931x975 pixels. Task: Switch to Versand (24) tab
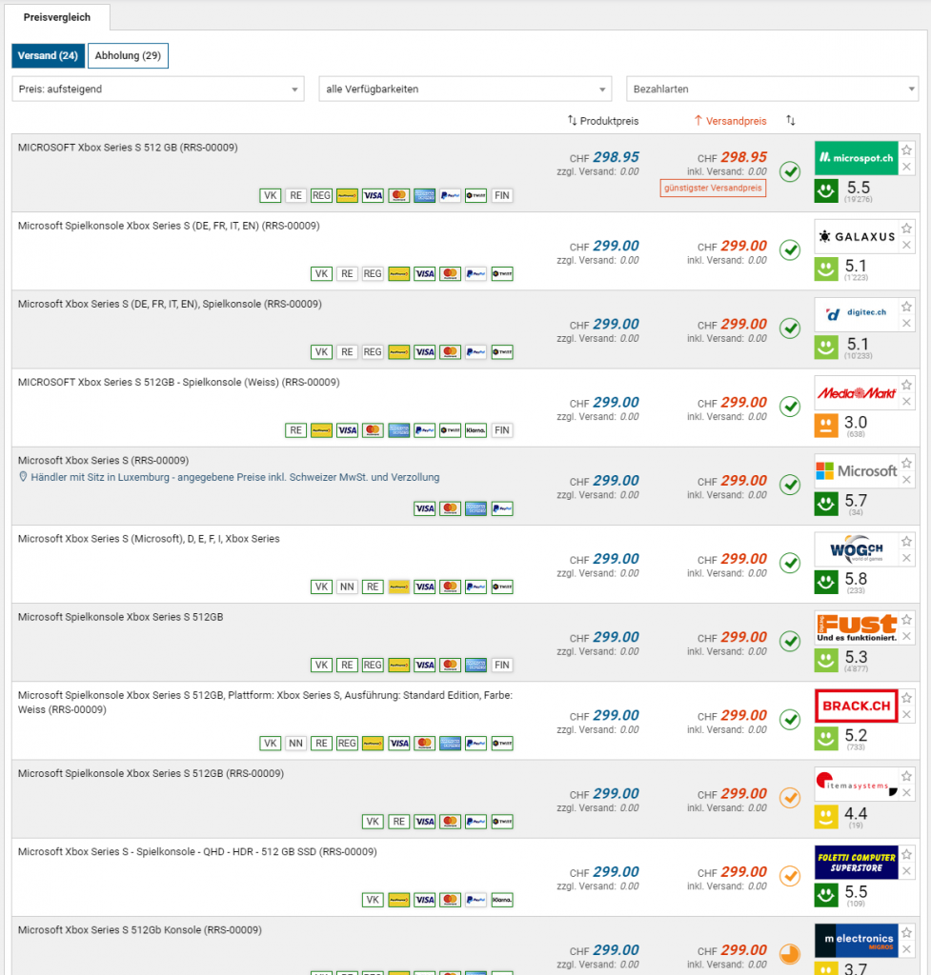click(x=48, y=55)
